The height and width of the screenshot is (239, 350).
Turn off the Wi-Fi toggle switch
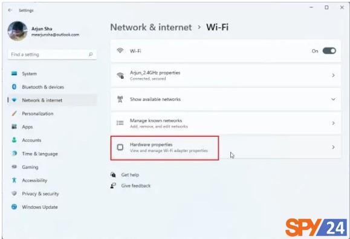pyautogui.click(x=329, y=51)
